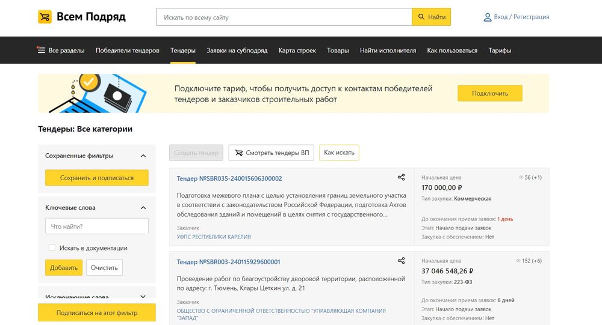The image size is (602, 325).
Task: Click the views eye icon showing 56
Action: [x=521, y=178]
